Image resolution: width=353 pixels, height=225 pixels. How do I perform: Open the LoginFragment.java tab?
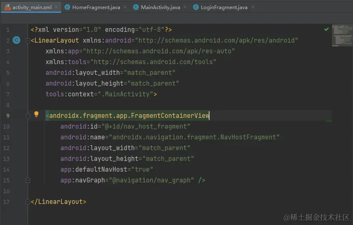click(224, 7)
